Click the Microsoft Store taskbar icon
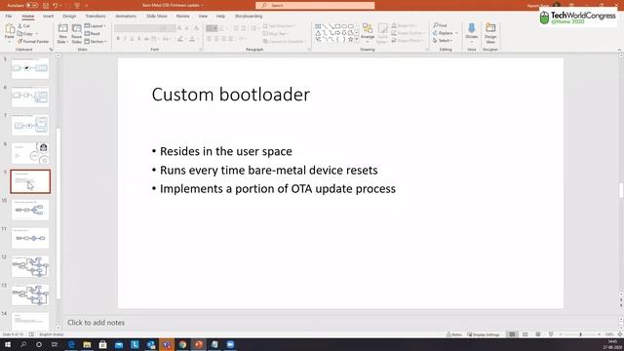Screen dimensions: 624x351 coord(102,344)
